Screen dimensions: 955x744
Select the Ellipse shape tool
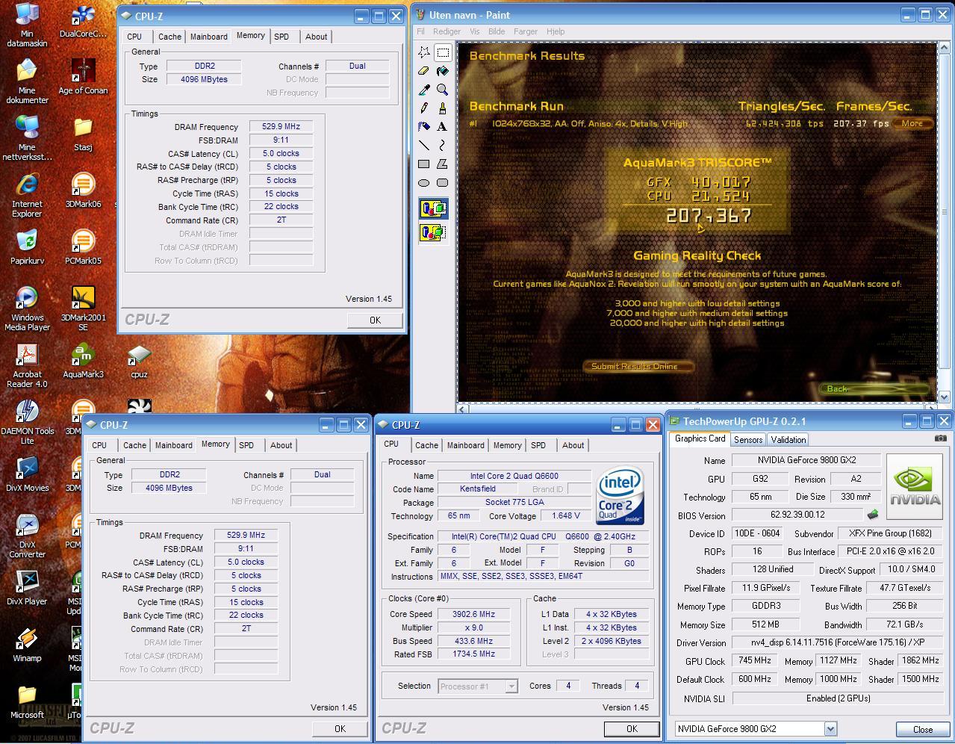click(424, 182)
